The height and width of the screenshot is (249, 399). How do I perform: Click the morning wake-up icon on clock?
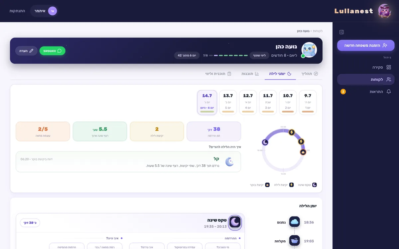point(303,152)
